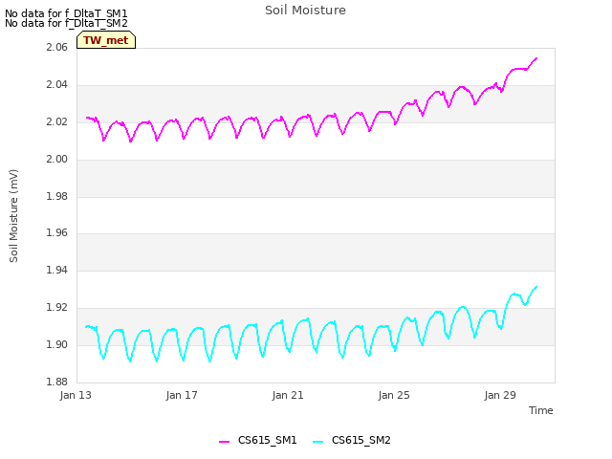Click the 2.00 y-axis value
612x459 pixels.
(x=56, y=159)
